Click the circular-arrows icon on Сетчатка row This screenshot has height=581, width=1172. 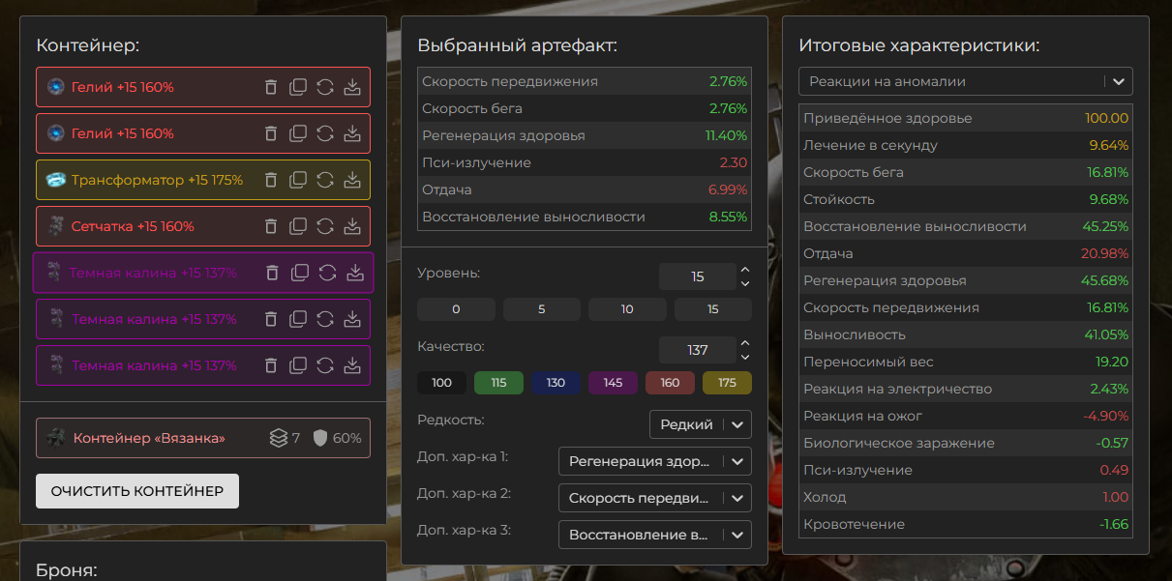tap(325, 226)
